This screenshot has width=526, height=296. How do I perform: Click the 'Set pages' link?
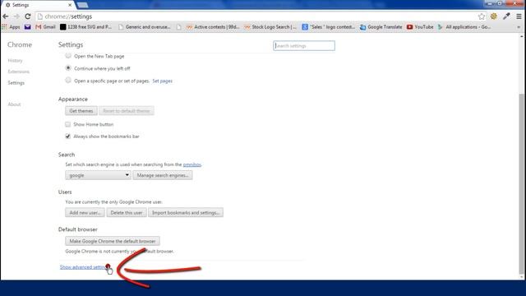point(163,81)
